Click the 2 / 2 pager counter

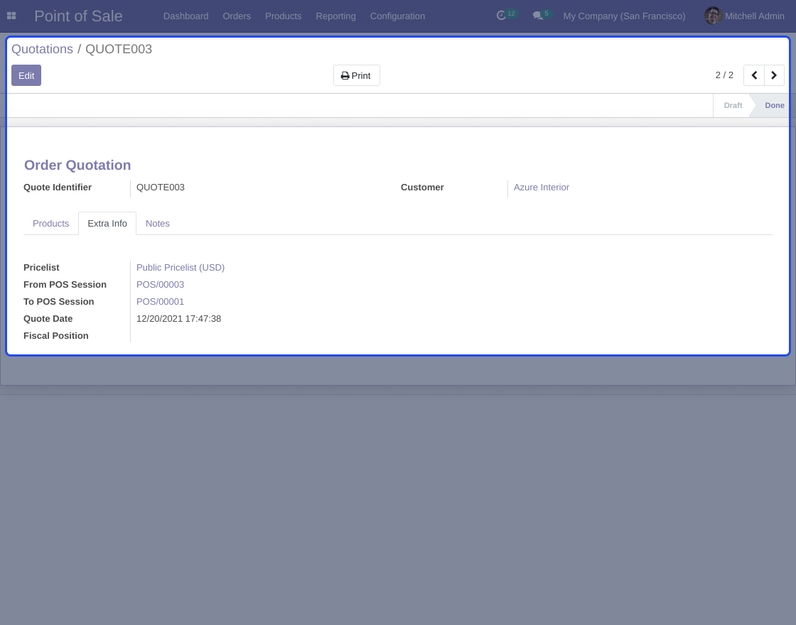724,75
